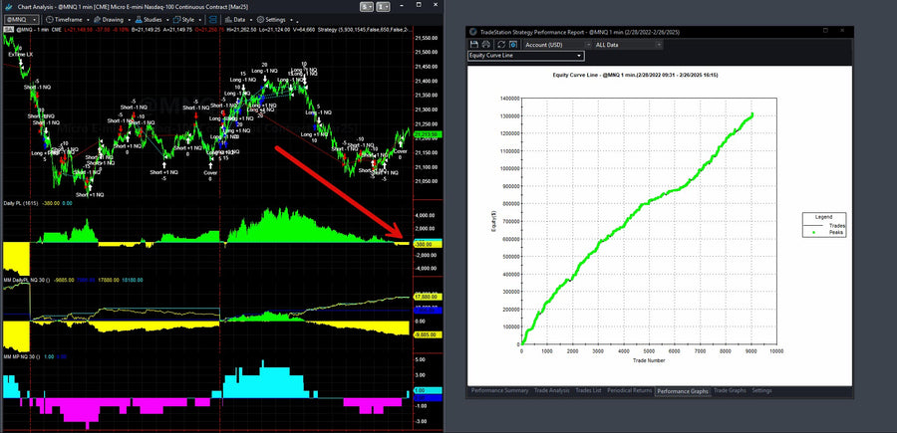
Task: Click the TradeStation logo in Chart Analysis title
Action: (8, 7)
